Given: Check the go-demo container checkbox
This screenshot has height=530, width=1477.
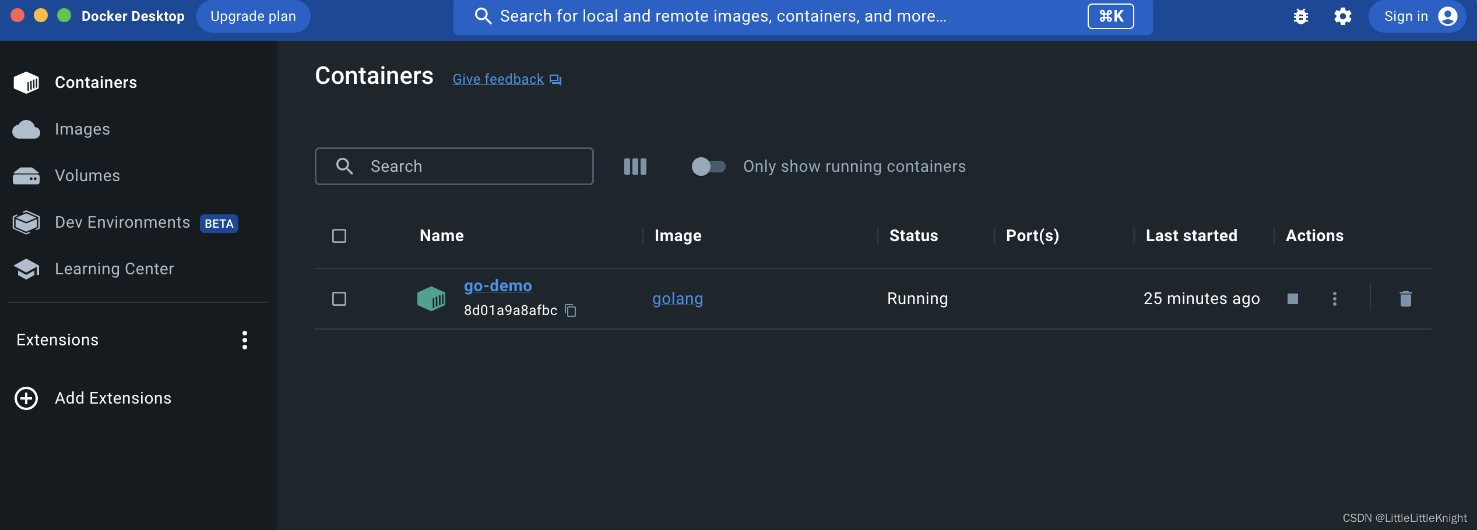Looking at the screenshot, I should [339, 298].
